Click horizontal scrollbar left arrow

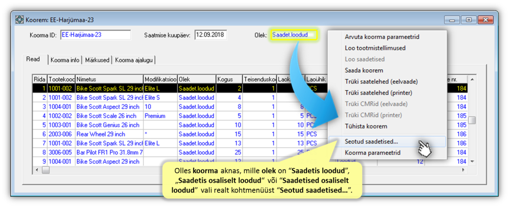(37, 170)
